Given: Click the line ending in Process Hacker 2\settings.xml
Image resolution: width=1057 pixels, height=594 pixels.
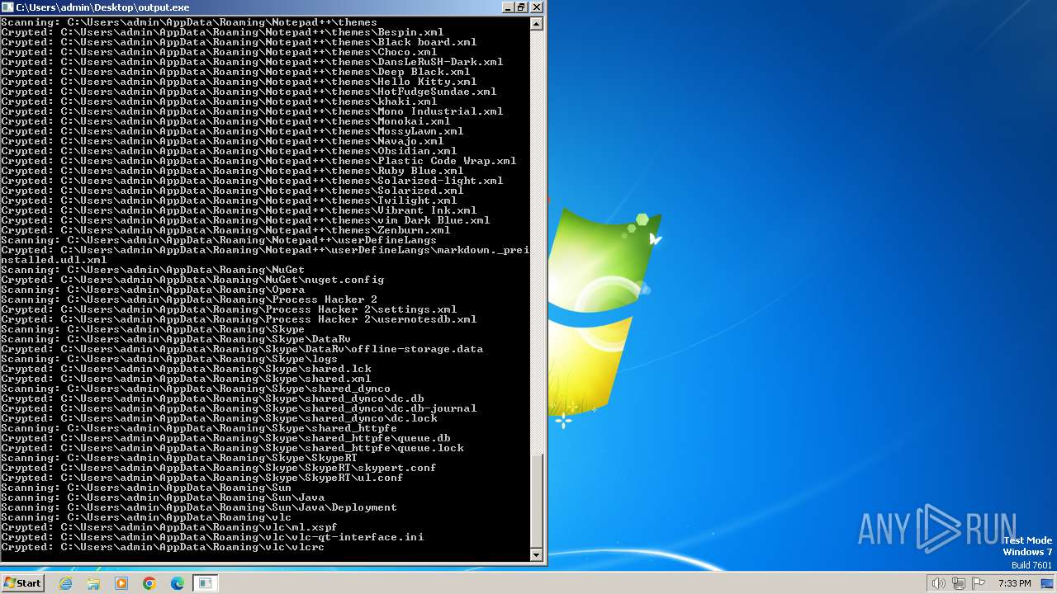Looking at the screenshot, I should tap(229, 309).
